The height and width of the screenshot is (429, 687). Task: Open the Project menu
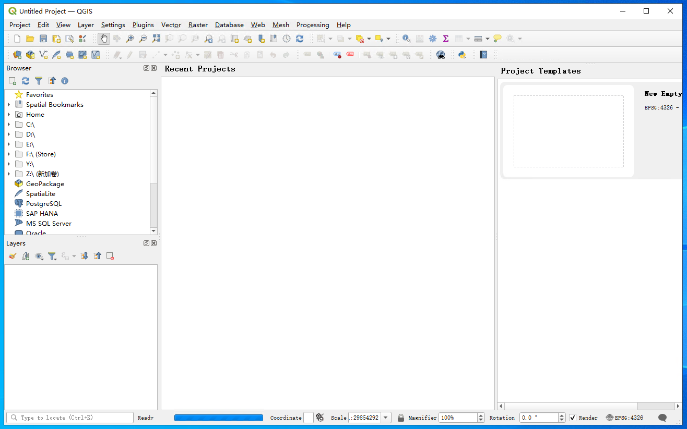click(x=20, y=25)
